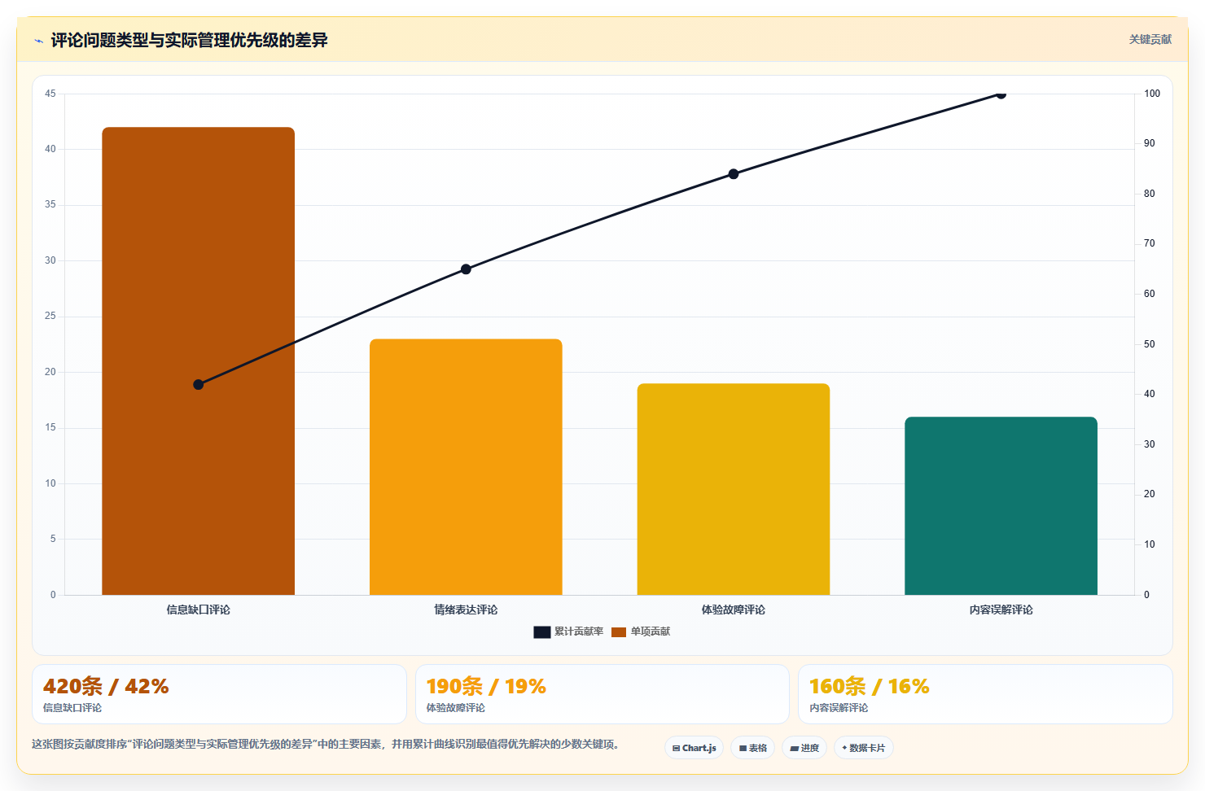Open the 420条 / 42% data card

pos(219,694)
